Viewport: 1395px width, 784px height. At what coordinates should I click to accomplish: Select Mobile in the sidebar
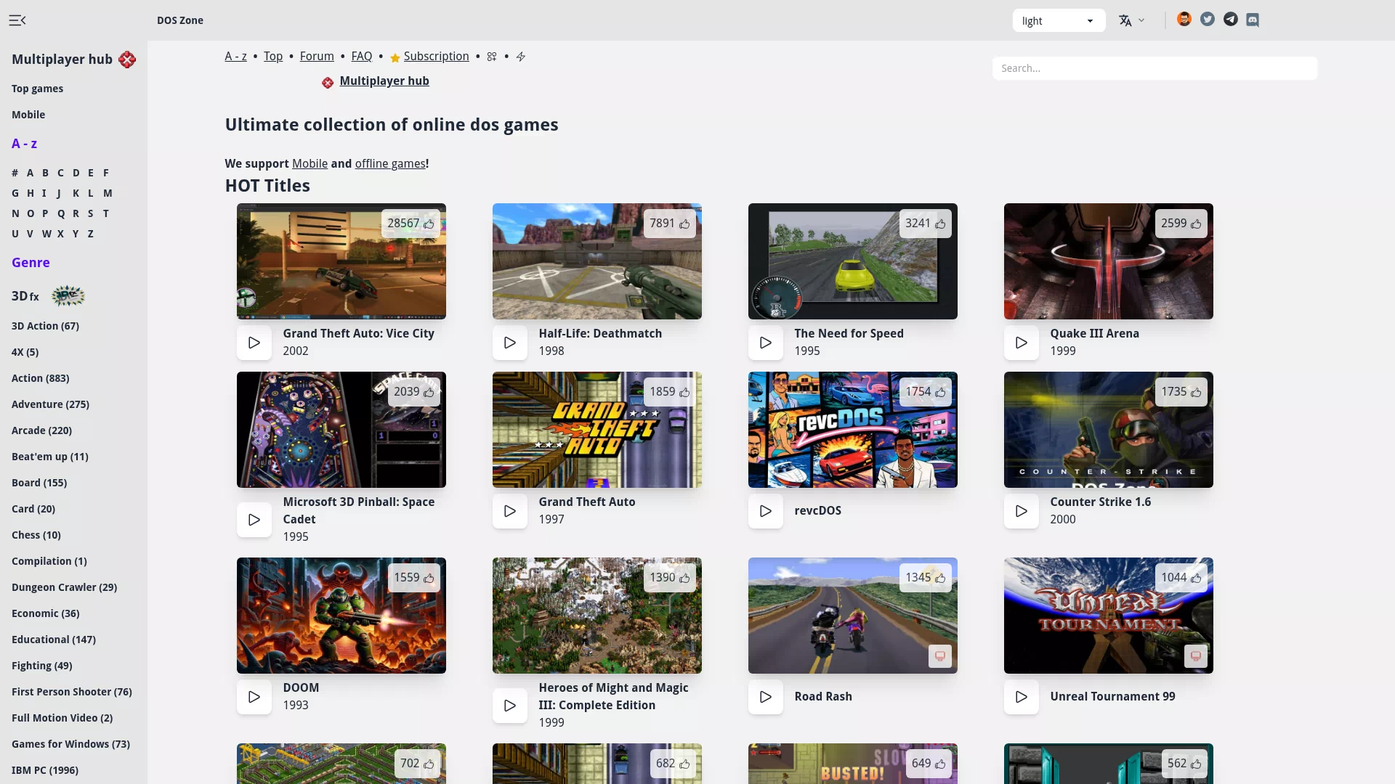click(x=28, y=115)
